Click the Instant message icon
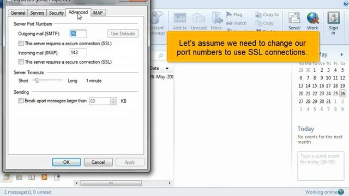 [x=157, y=18]
